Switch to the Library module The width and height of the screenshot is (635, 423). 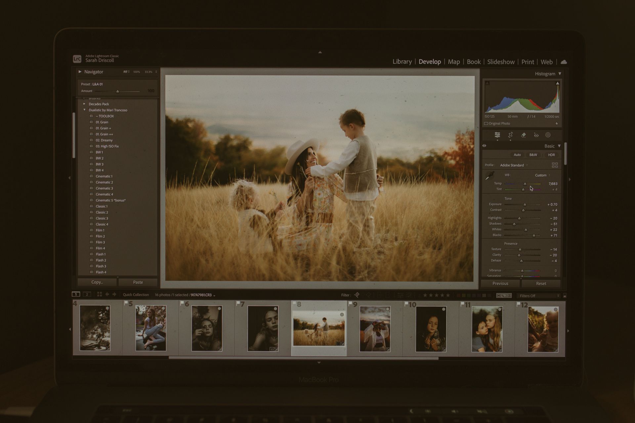pos(402,62)
